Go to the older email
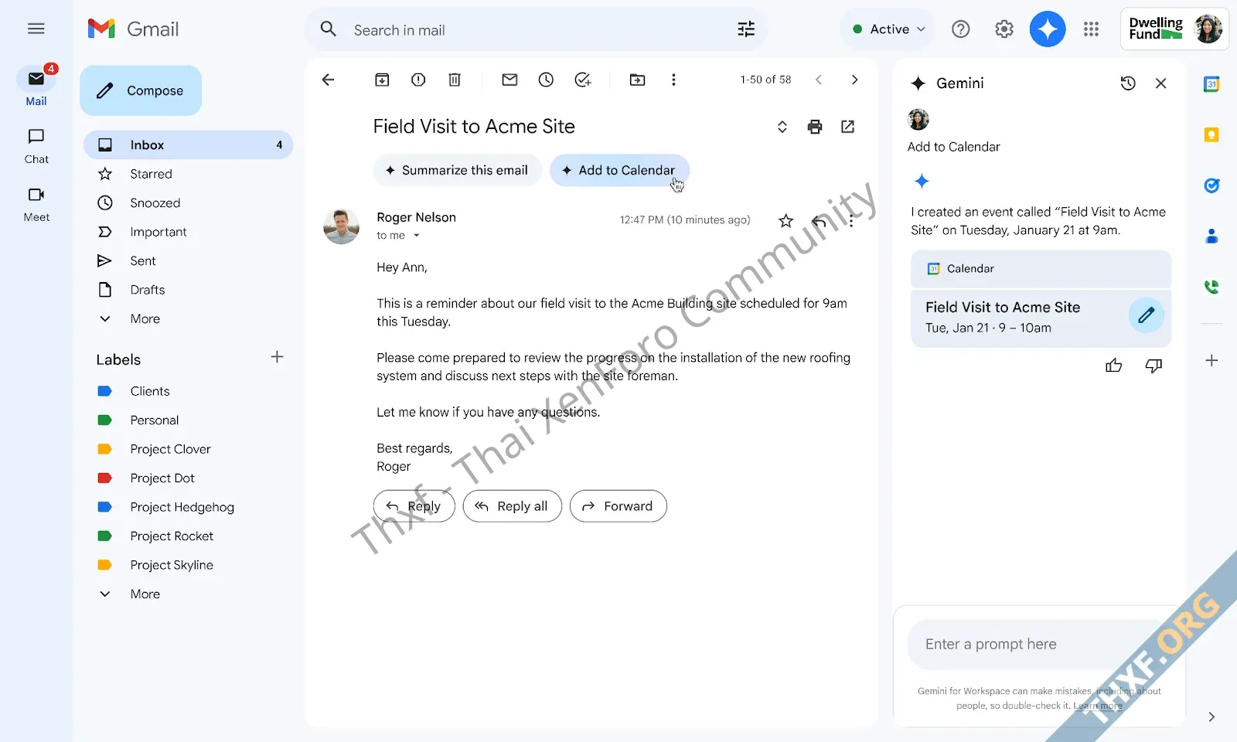 854,80
